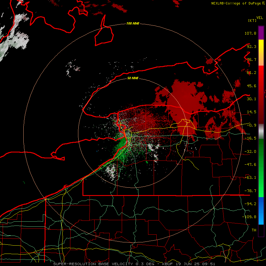Click the gray zero-velocity segment of color bar

click(261, 132)
